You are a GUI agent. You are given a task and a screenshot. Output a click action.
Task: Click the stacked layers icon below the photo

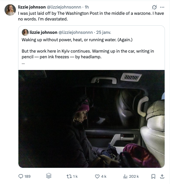49,176
